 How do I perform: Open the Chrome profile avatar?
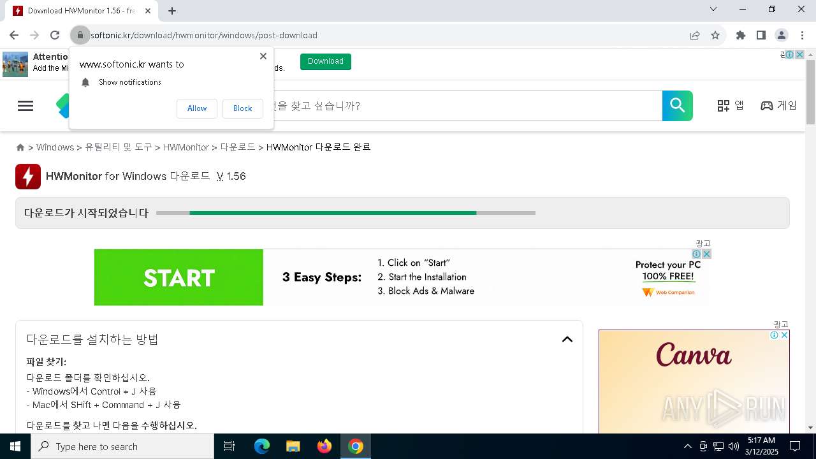point(782,35)
